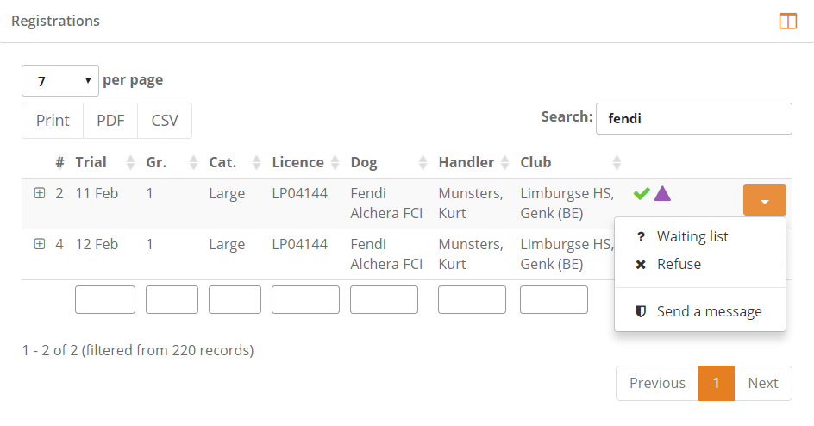
Task: Click the Trial column sort arrows
Action: click(x=130, y=162)
